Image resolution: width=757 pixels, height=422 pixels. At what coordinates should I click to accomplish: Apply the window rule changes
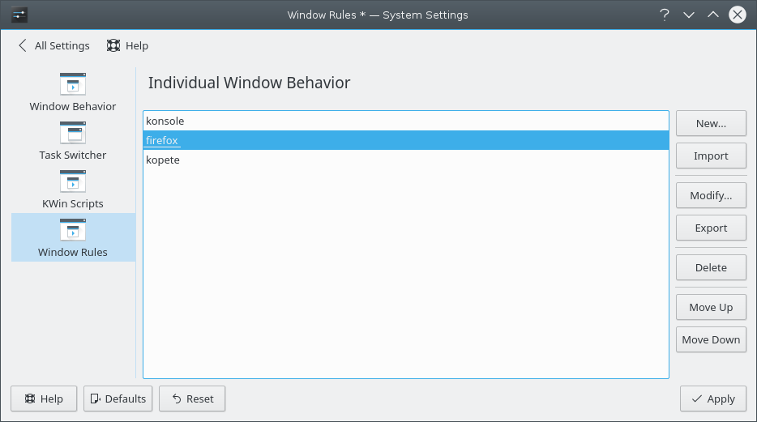[712, 399]
